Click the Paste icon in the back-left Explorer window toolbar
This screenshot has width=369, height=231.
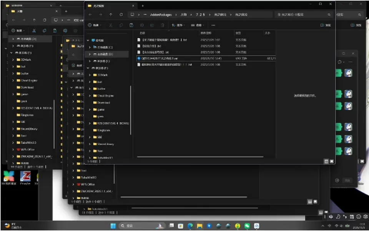[x=55, y=31]
